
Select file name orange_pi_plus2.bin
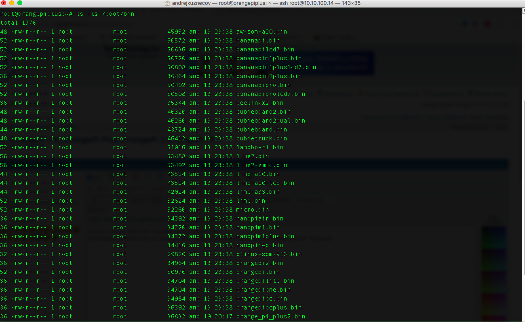[271, 316]
